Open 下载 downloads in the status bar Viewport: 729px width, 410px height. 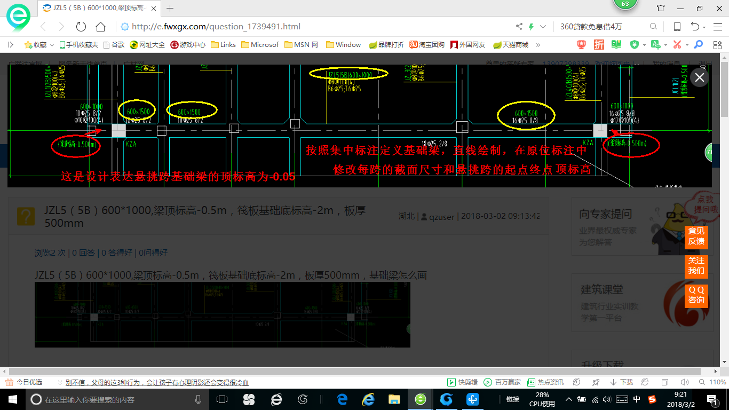pyautogui.click(x=621, y=382)
